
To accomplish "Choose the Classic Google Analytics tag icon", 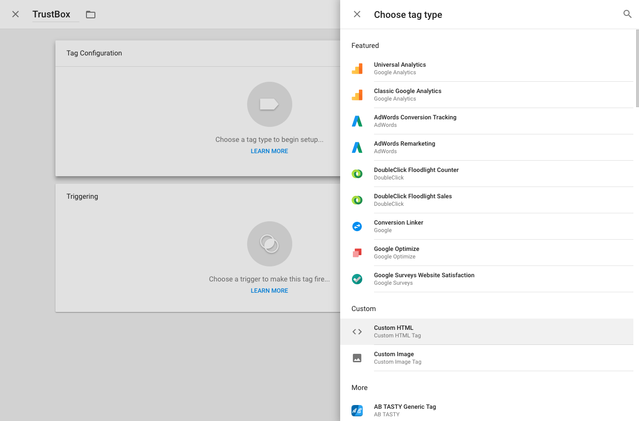I will coord(357,94).
